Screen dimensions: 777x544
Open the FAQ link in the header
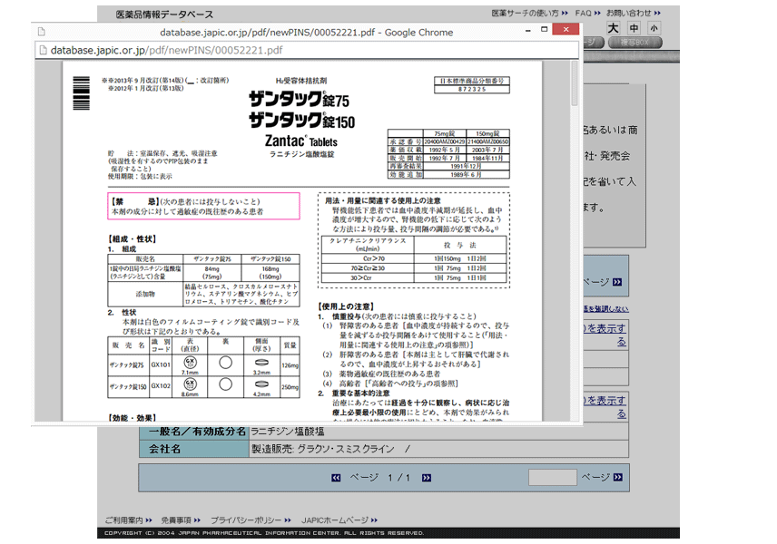[x=587, y=13]
